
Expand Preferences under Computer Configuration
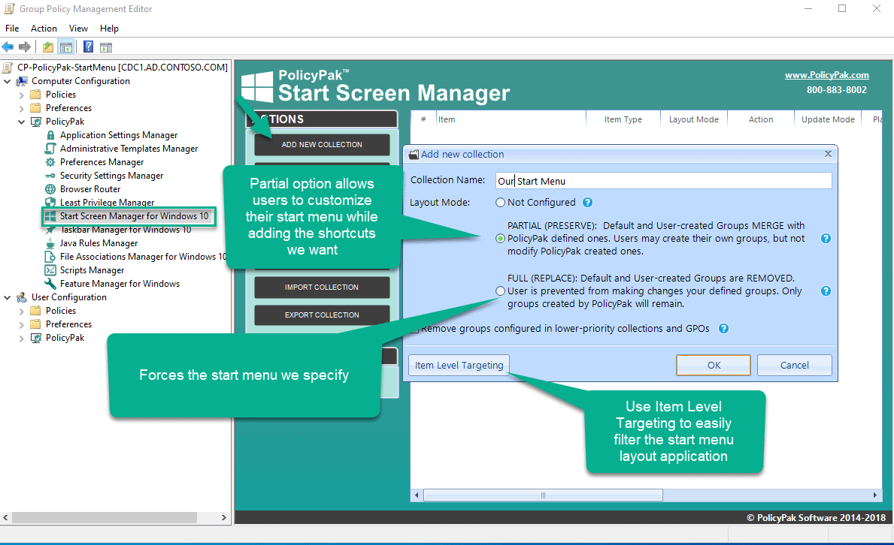(22, 108)
